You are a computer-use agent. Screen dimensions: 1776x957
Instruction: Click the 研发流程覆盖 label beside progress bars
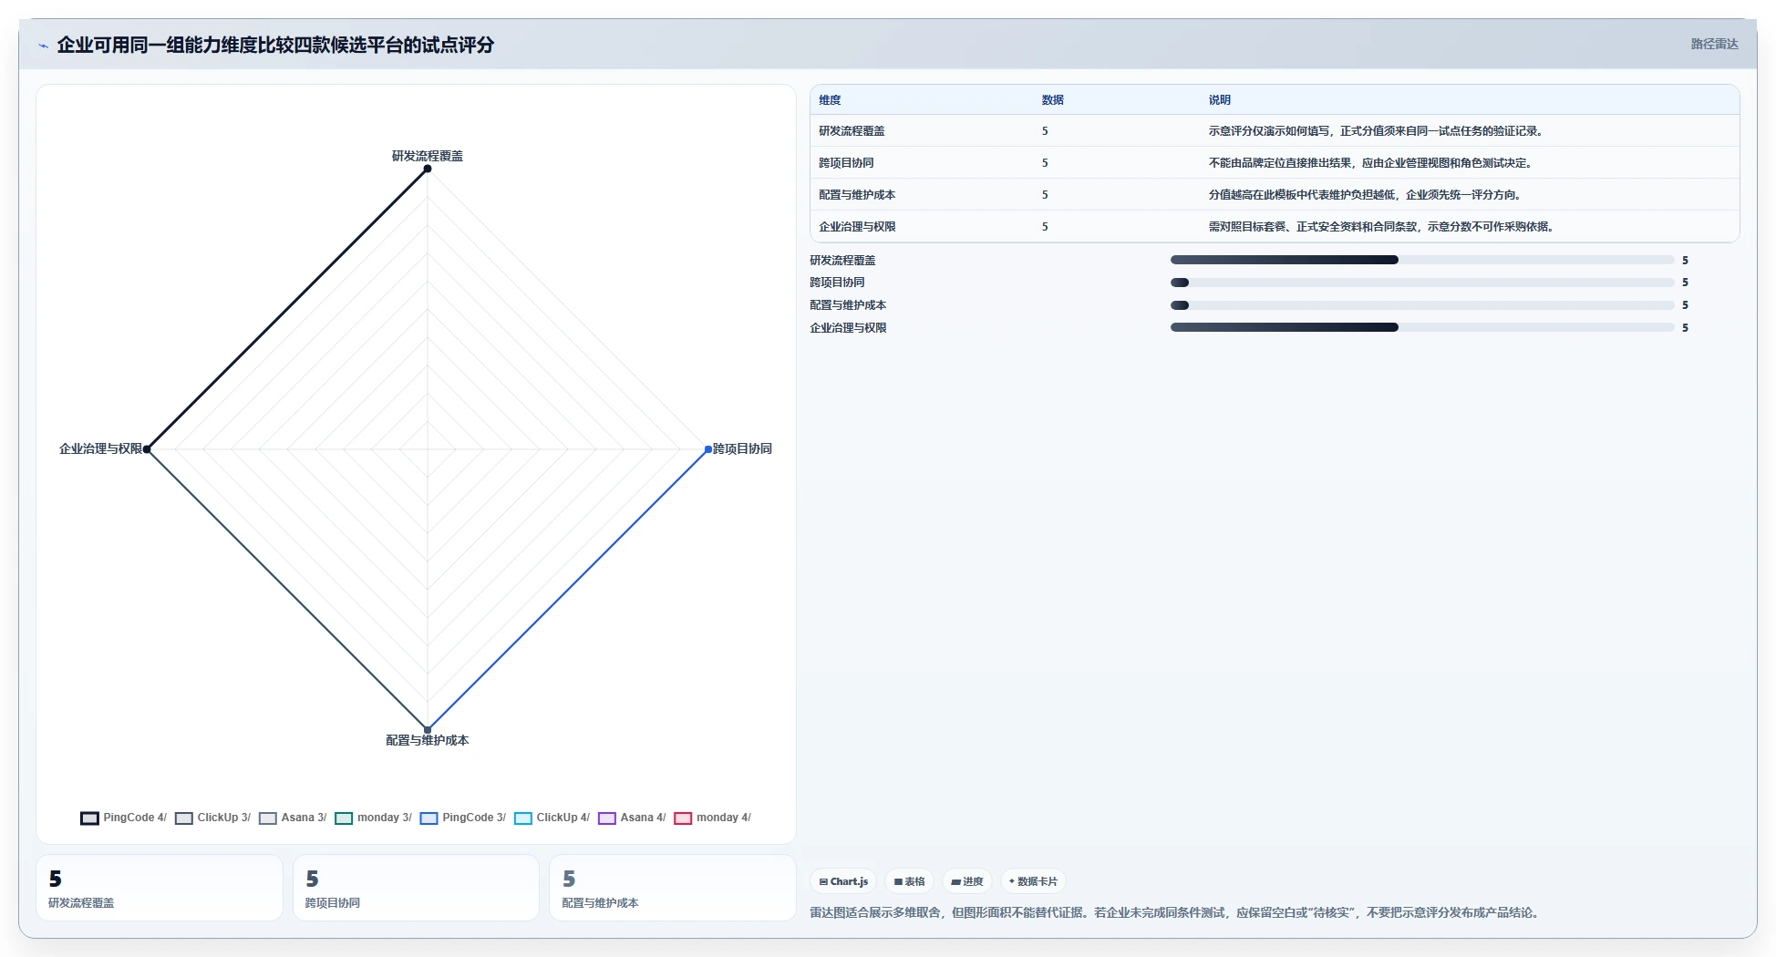(x=842, y=261)
